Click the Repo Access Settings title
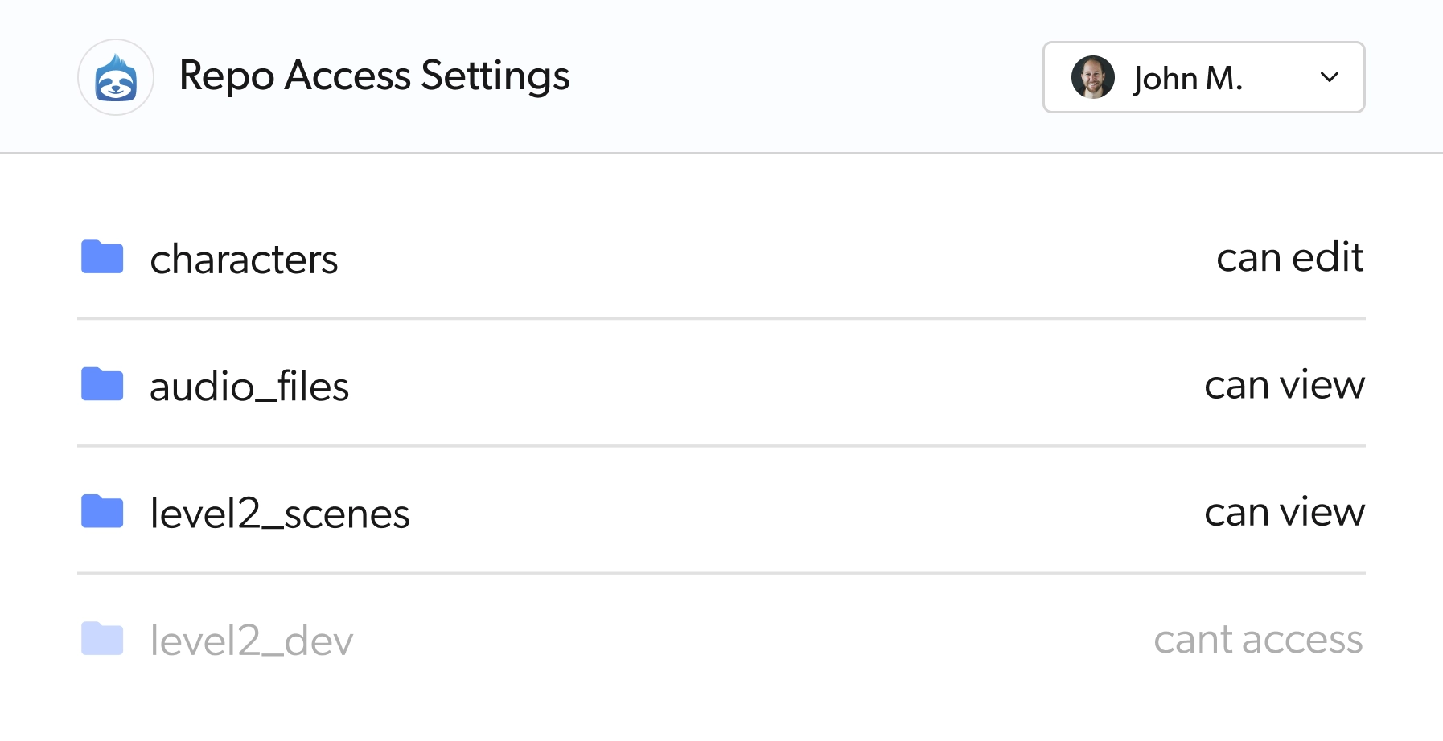The width and height of the screenshot is (1443, 741). pyautogui.click(x=374, y=76)
